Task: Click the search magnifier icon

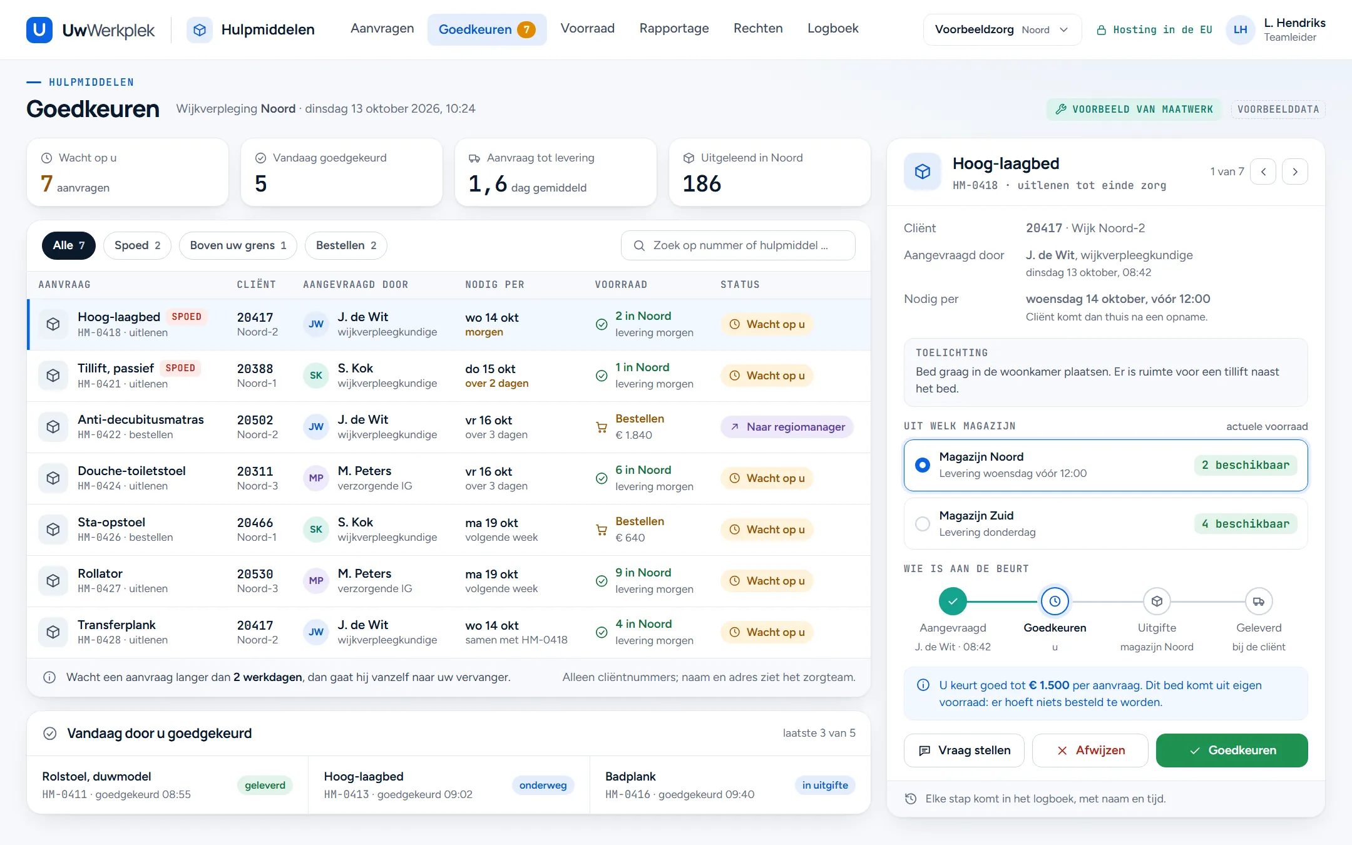Action: (x=639, y=245)
